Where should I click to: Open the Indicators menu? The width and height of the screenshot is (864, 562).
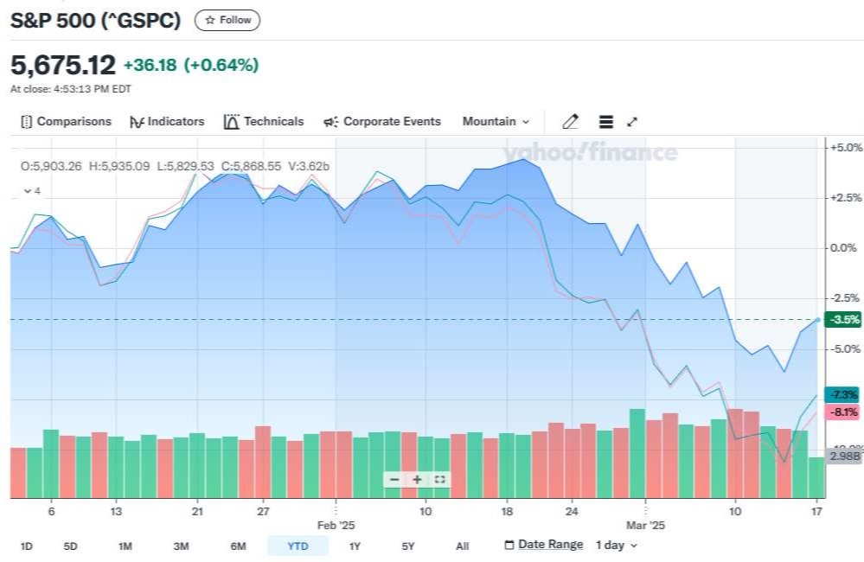click(167, 122)
